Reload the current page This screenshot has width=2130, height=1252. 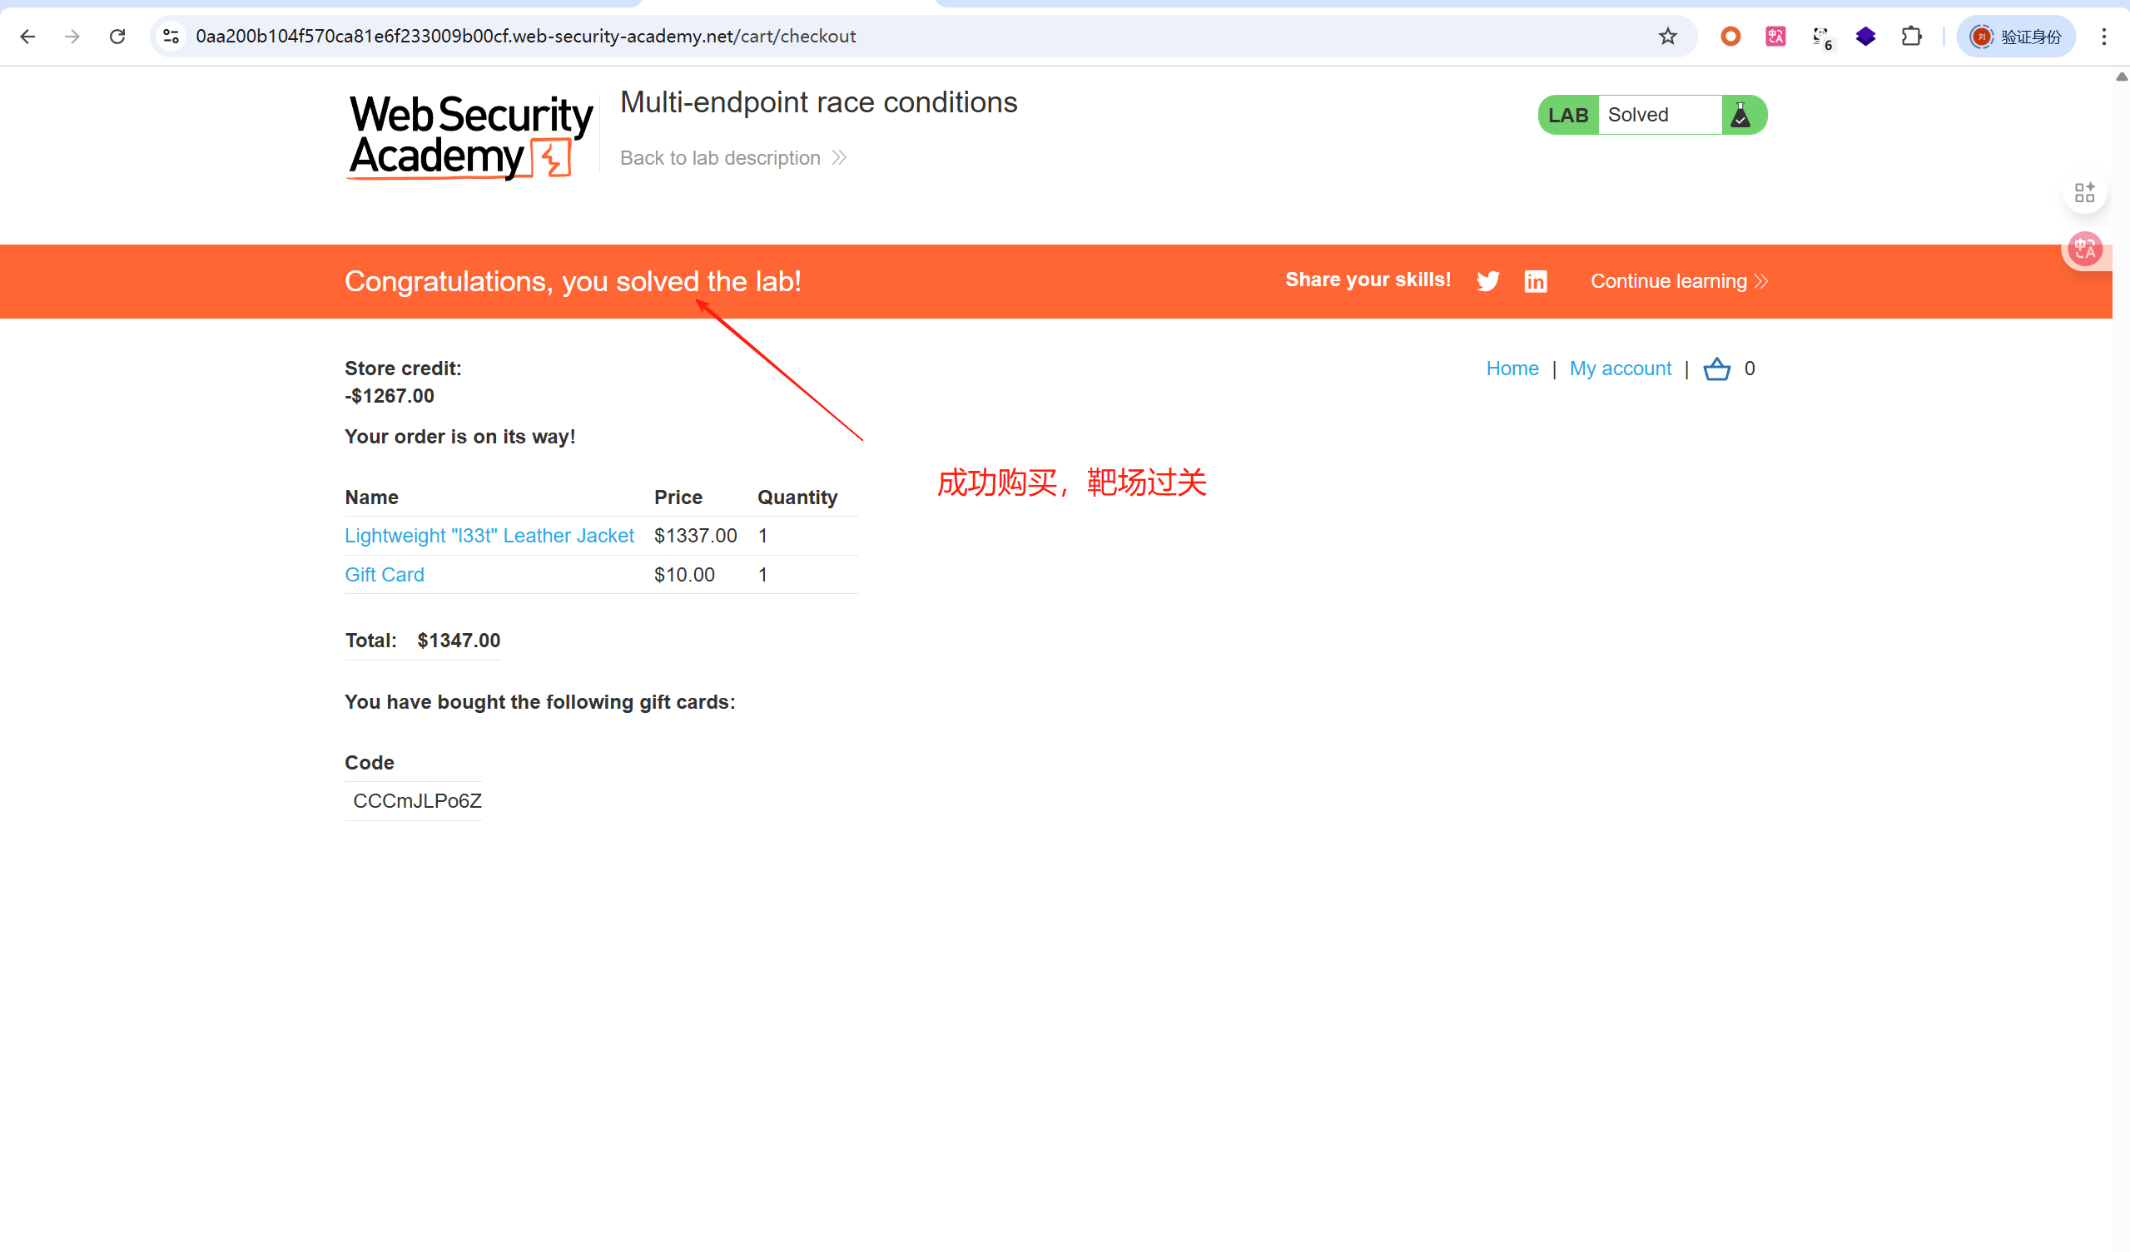(117, 37)
